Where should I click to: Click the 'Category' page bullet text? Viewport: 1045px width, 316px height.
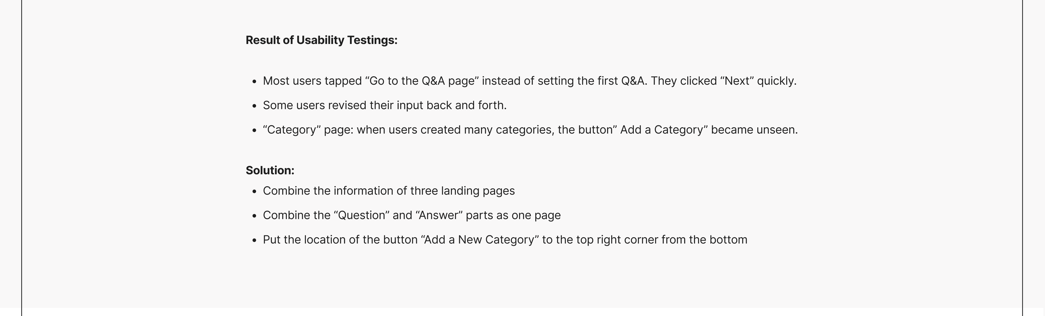pos(530,130)
